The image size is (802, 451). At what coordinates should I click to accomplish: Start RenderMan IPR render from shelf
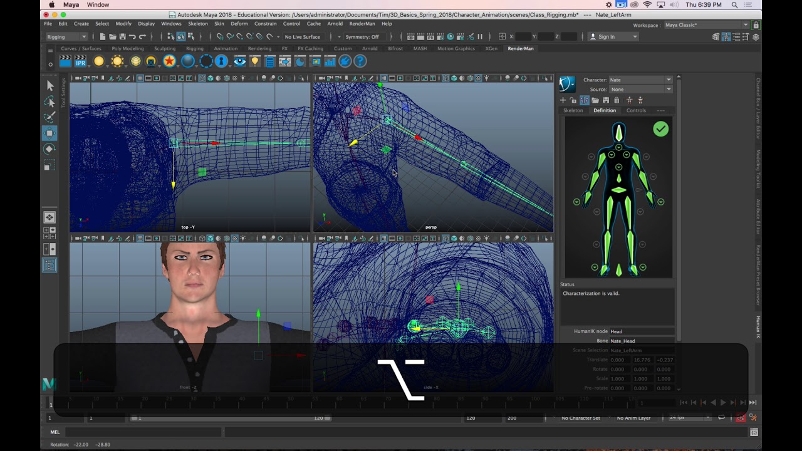pyautogui.click(x=81, y=61)
